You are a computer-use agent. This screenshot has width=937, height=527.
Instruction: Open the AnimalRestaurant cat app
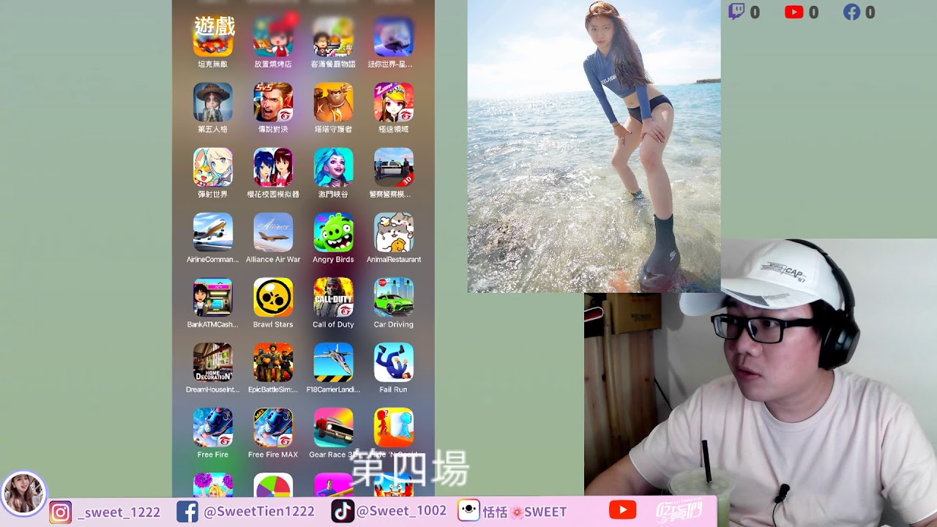pyautogui.click(x=394, y=233)
